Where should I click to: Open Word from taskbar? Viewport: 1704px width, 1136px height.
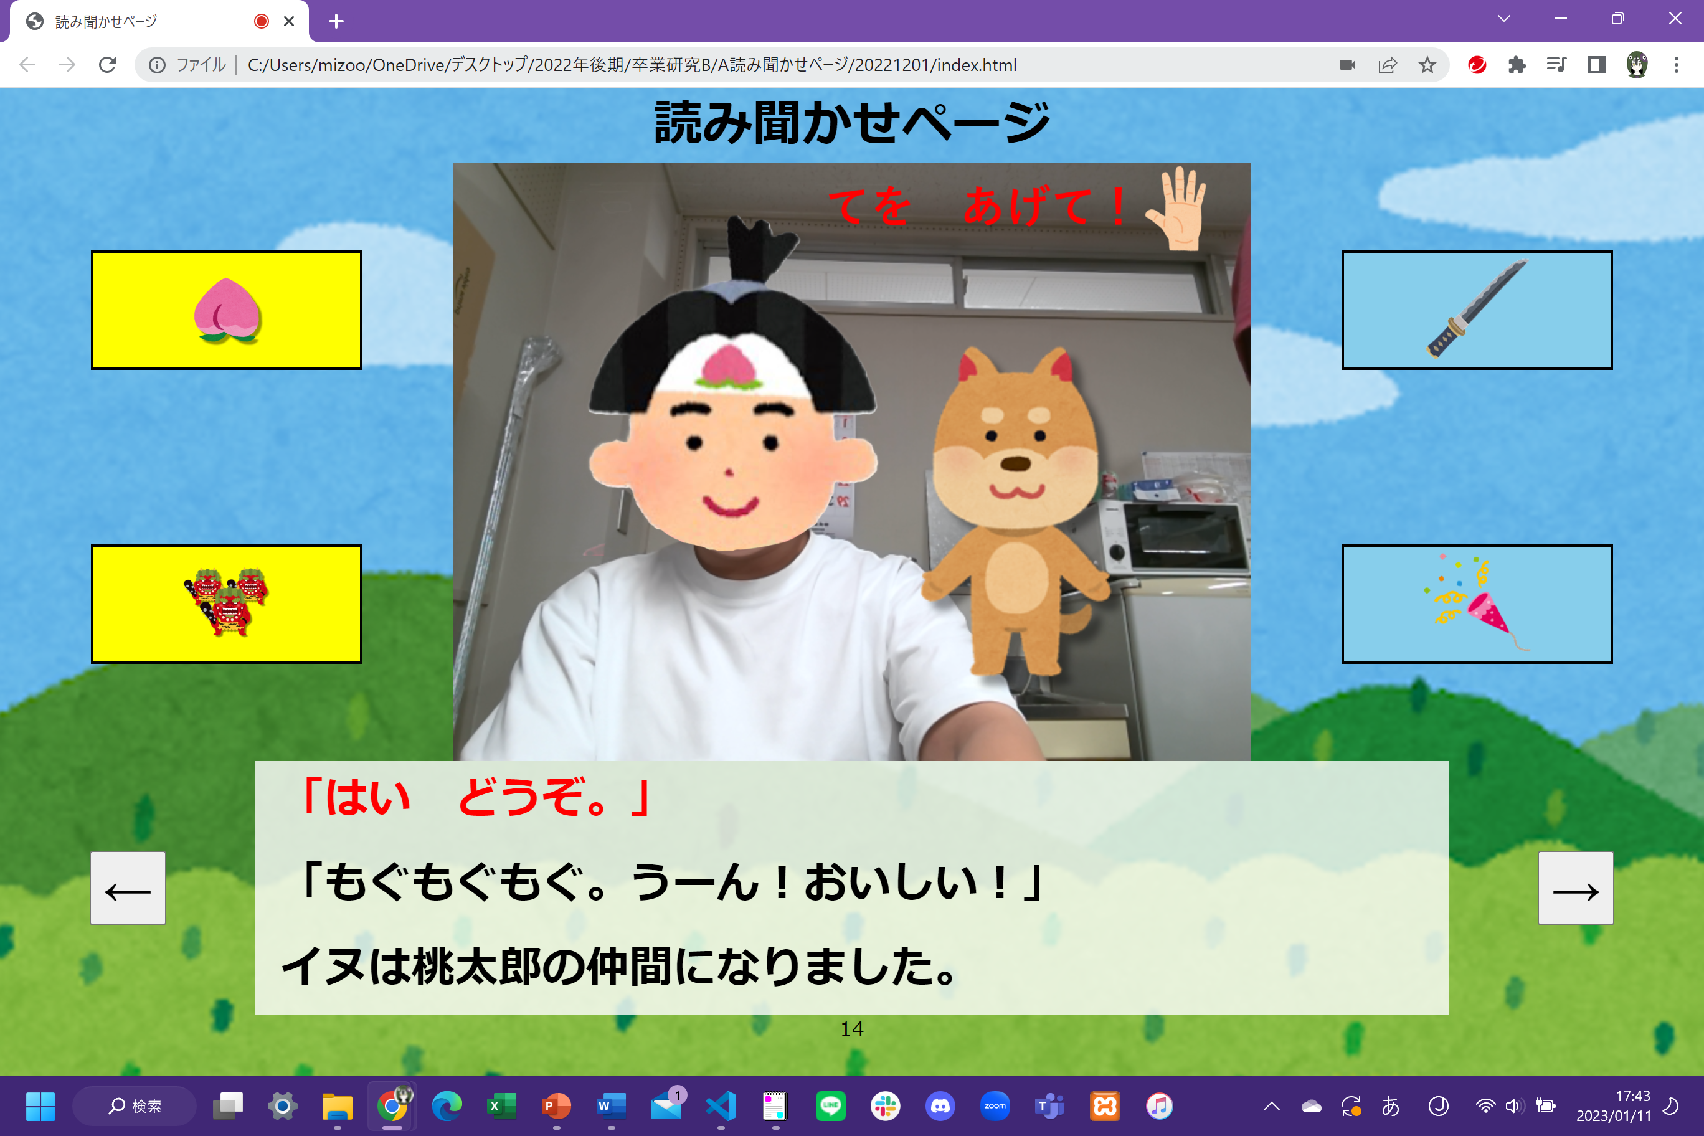click(x=611, y=1106)
